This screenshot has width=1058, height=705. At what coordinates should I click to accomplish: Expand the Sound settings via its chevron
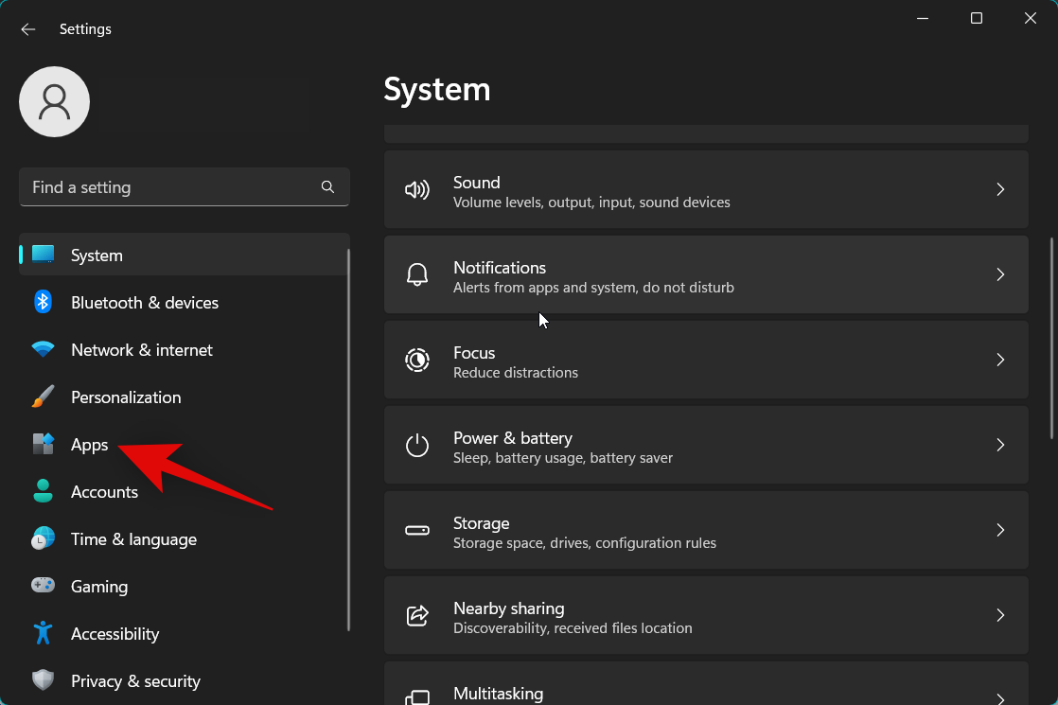tap(1000, 189)
